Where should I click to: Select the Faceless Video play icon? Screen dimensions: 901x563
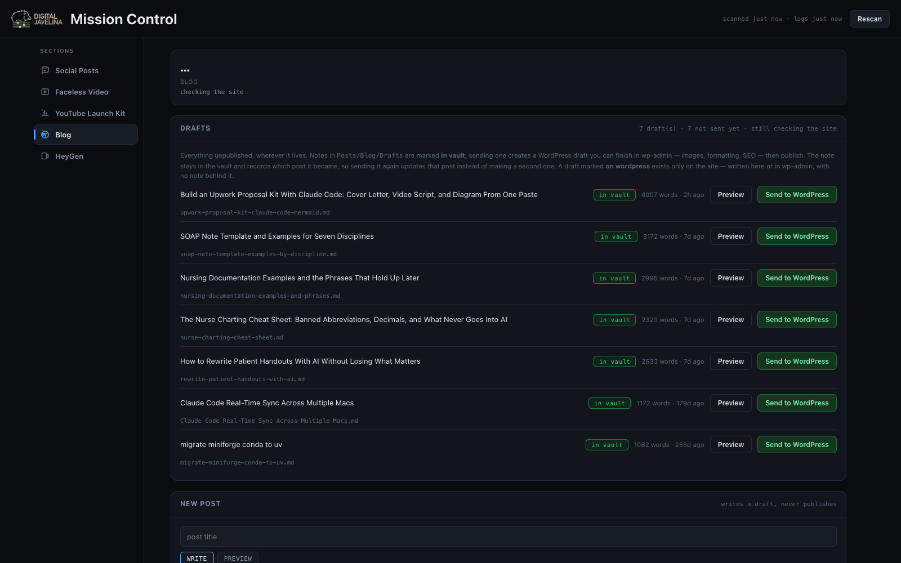tap(45, 92)
